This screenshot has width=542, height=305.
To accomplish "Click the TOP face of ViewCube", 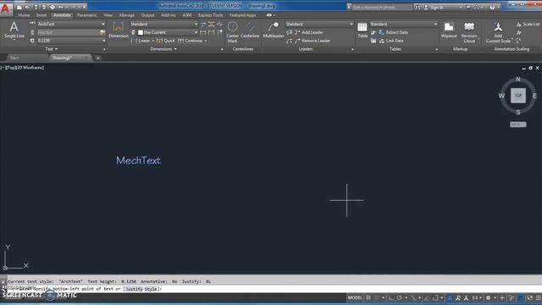I will coord(517,96).
